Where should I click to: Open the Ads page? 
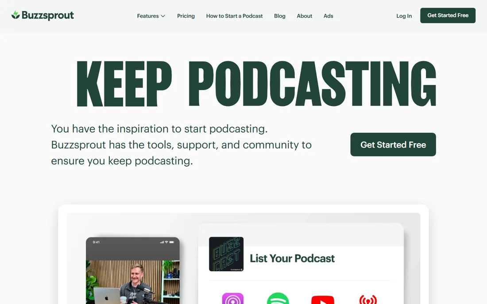[x=329, y=16]
